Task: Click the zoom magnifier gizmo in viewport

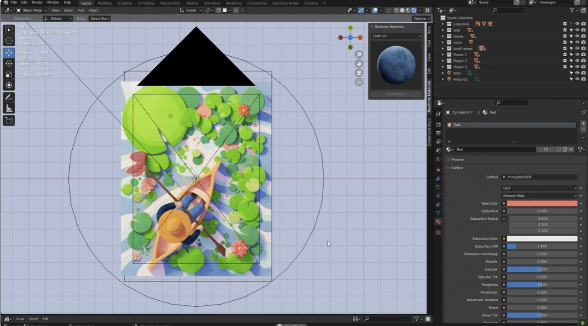Action: click(x=359, y=54)
